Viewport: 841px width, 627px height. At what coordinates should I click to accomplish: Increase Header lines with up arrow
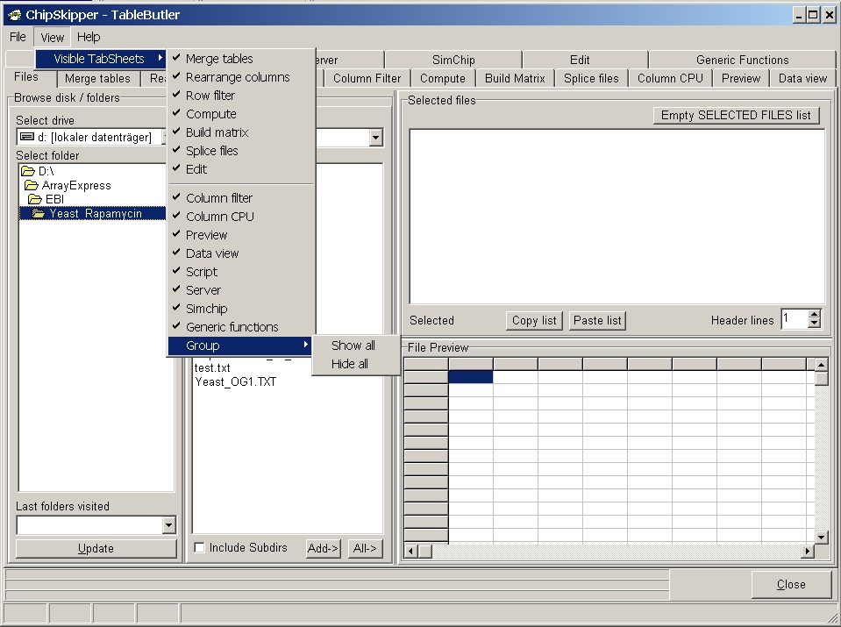815,315
